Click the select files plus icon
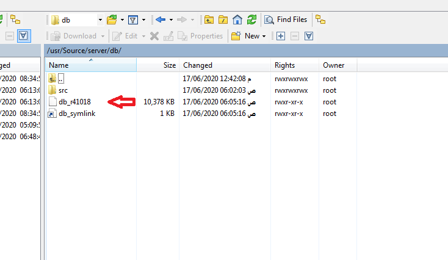448x260 pixels. pyautogui.click(x=281, y=36)
